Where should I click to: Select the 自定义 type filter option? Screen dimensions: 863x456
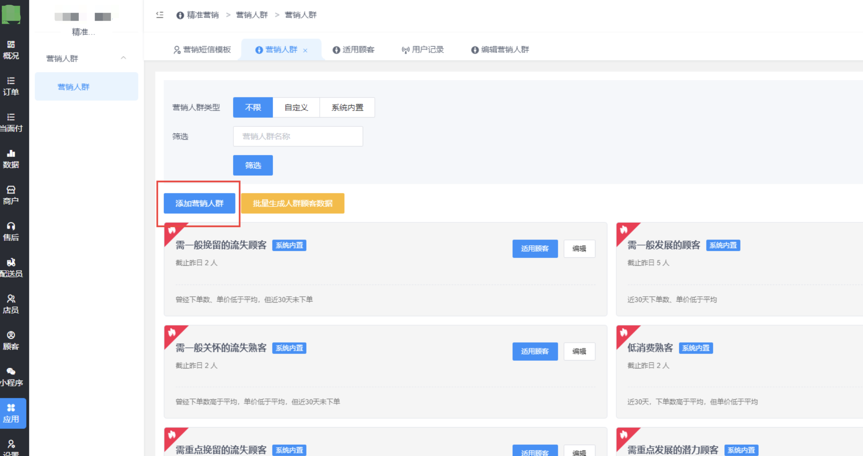[296, 107]
